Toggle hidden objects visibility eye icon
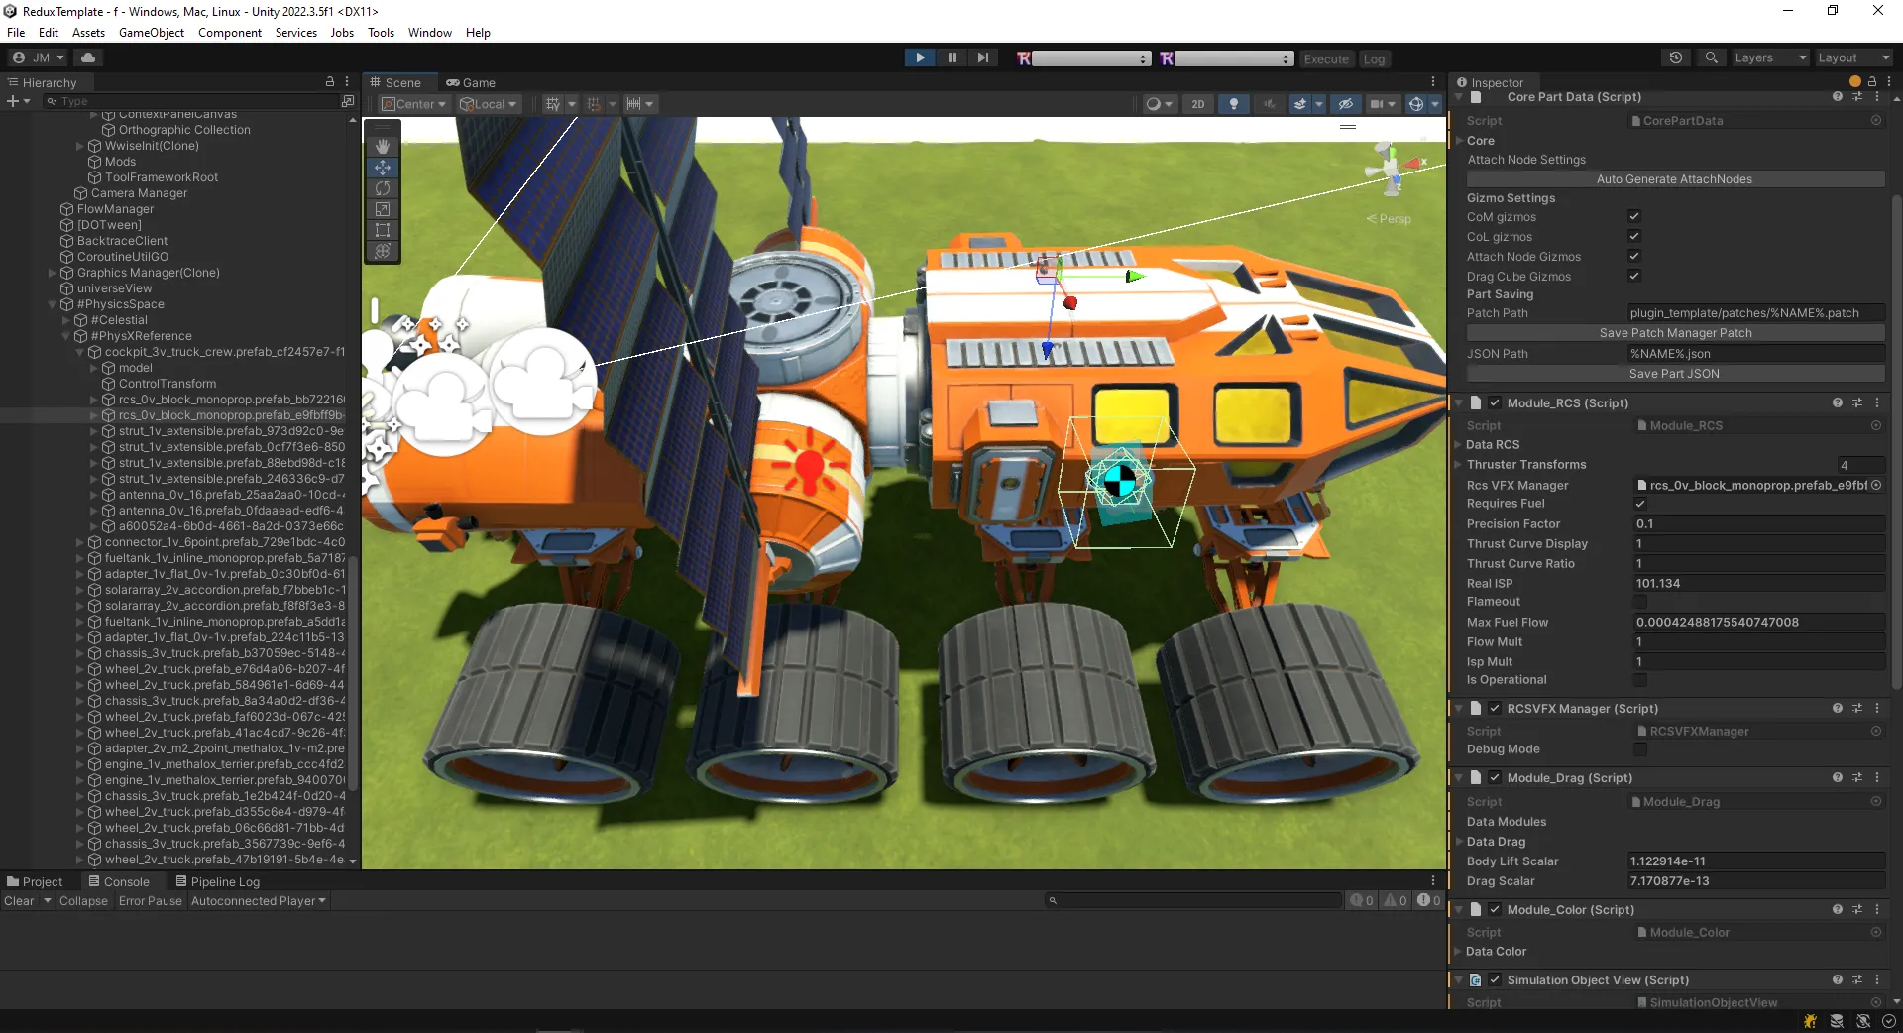The width and height of the screenshot is (1903, 1033). coord(1345,104)
